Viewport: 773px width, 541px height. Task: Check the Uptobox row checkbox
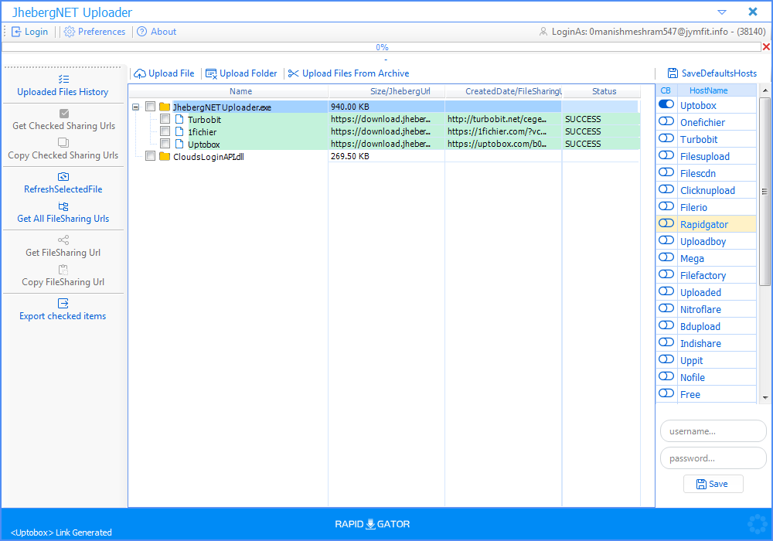[x=165, y=144]
